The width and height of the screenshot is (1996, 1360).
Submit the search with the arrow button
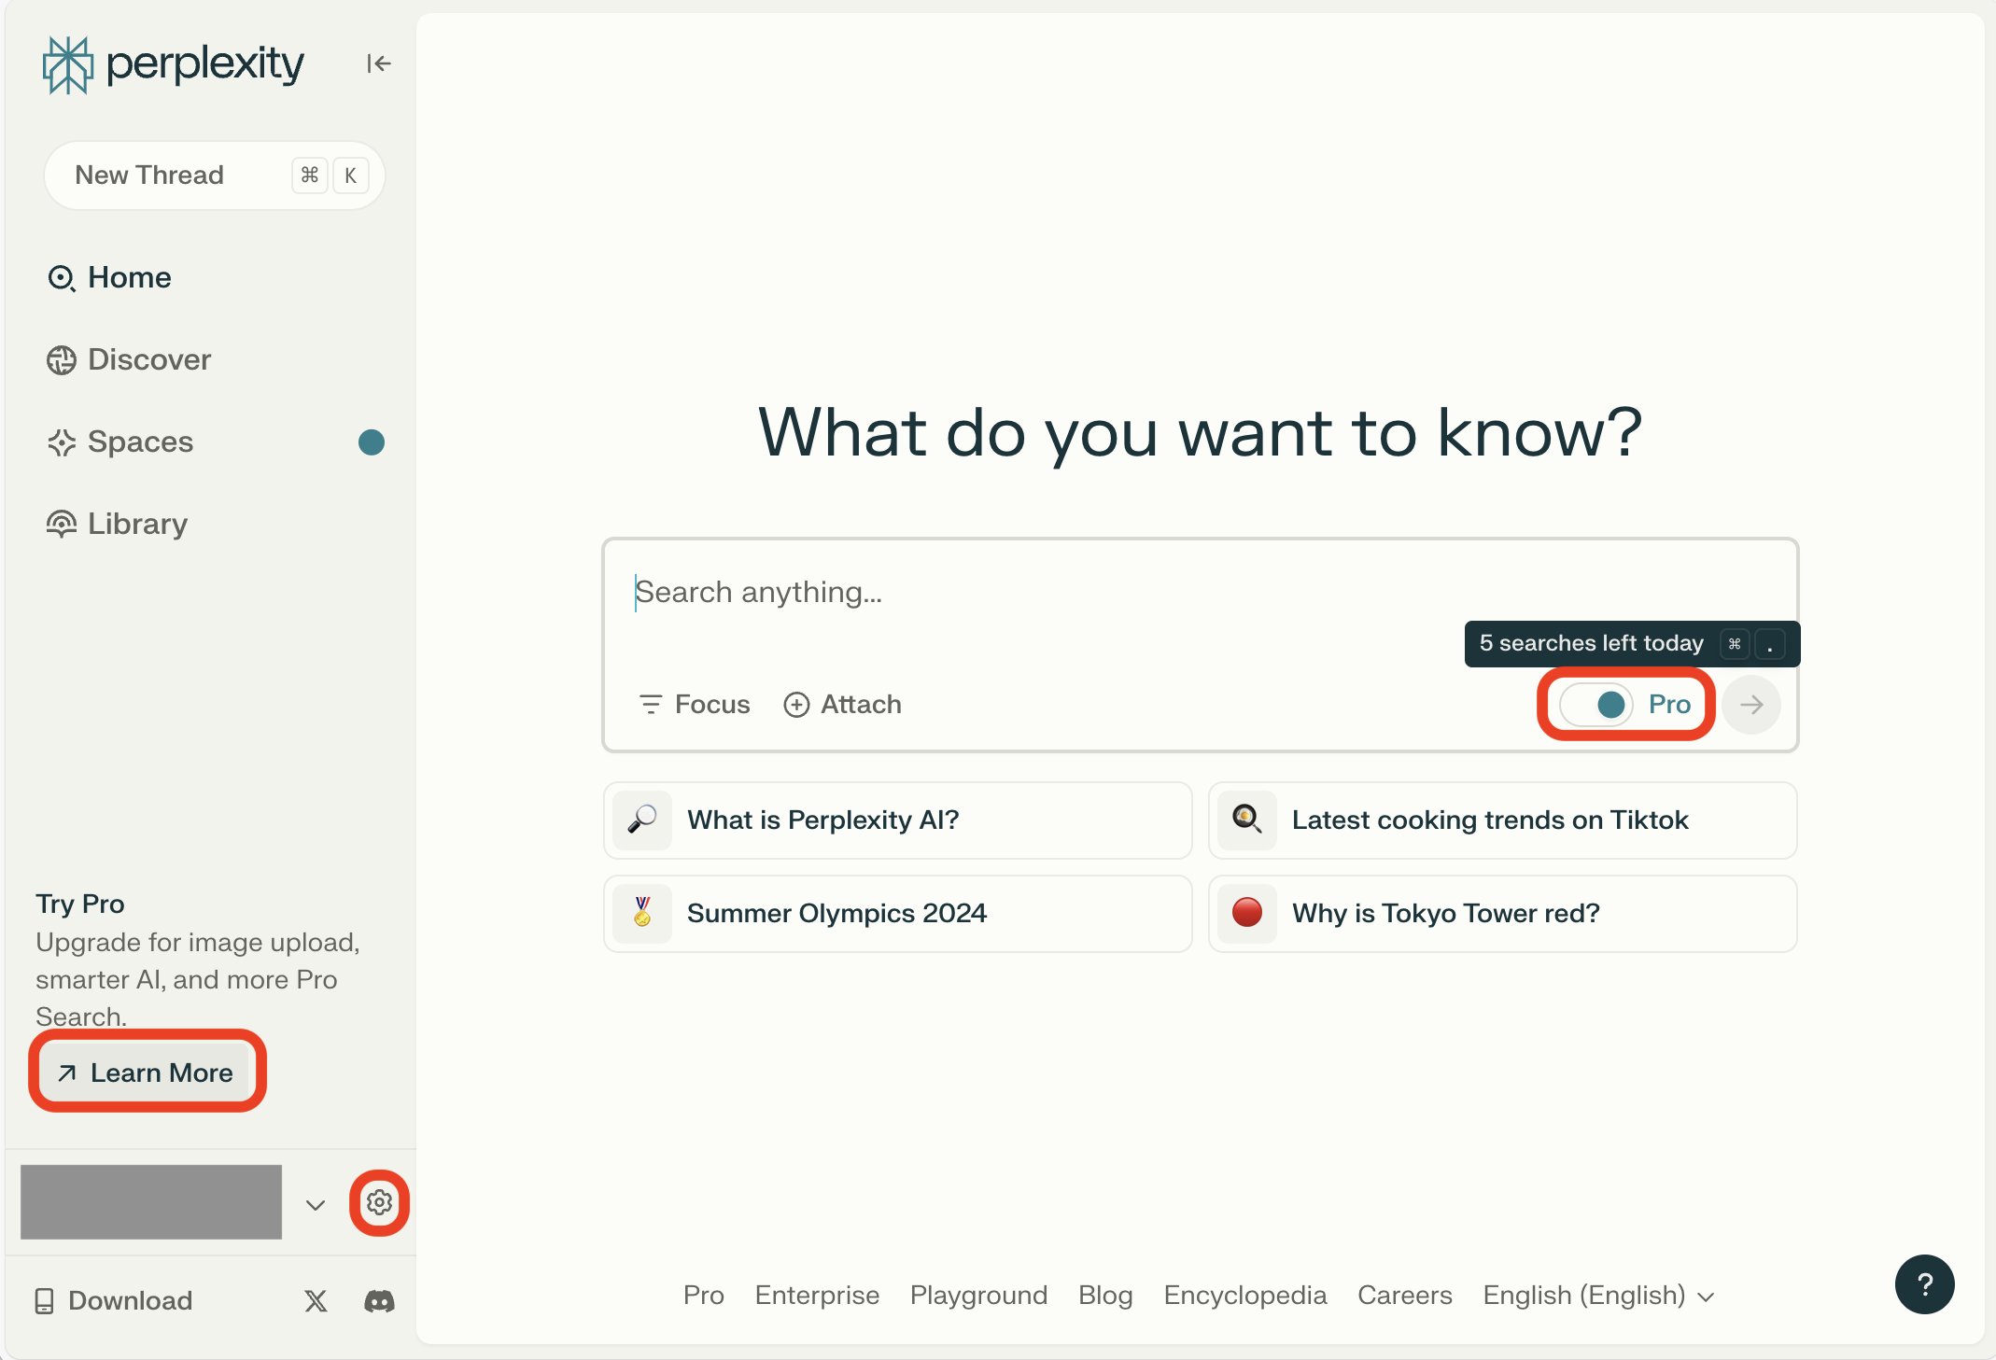pyautogui.click(x=1751, y=705)
